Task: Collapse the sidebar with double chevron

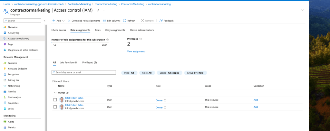Action: point(44,21)
